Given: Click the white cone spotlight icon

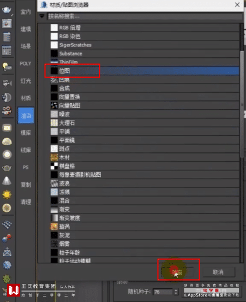Looking at the screenshot, I should 7,181.
